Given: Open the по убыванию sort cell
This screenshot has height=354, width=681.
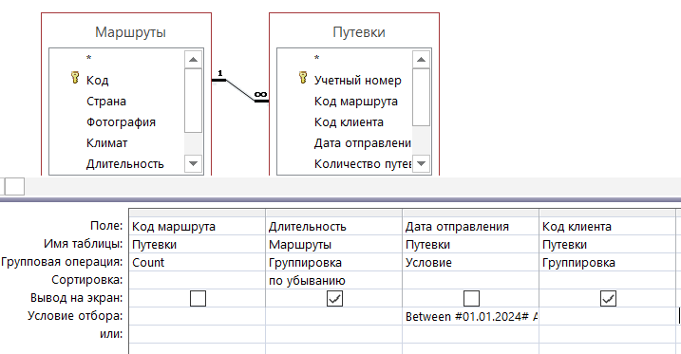Looking at the screenshot, I should click(x=334, y=280).
